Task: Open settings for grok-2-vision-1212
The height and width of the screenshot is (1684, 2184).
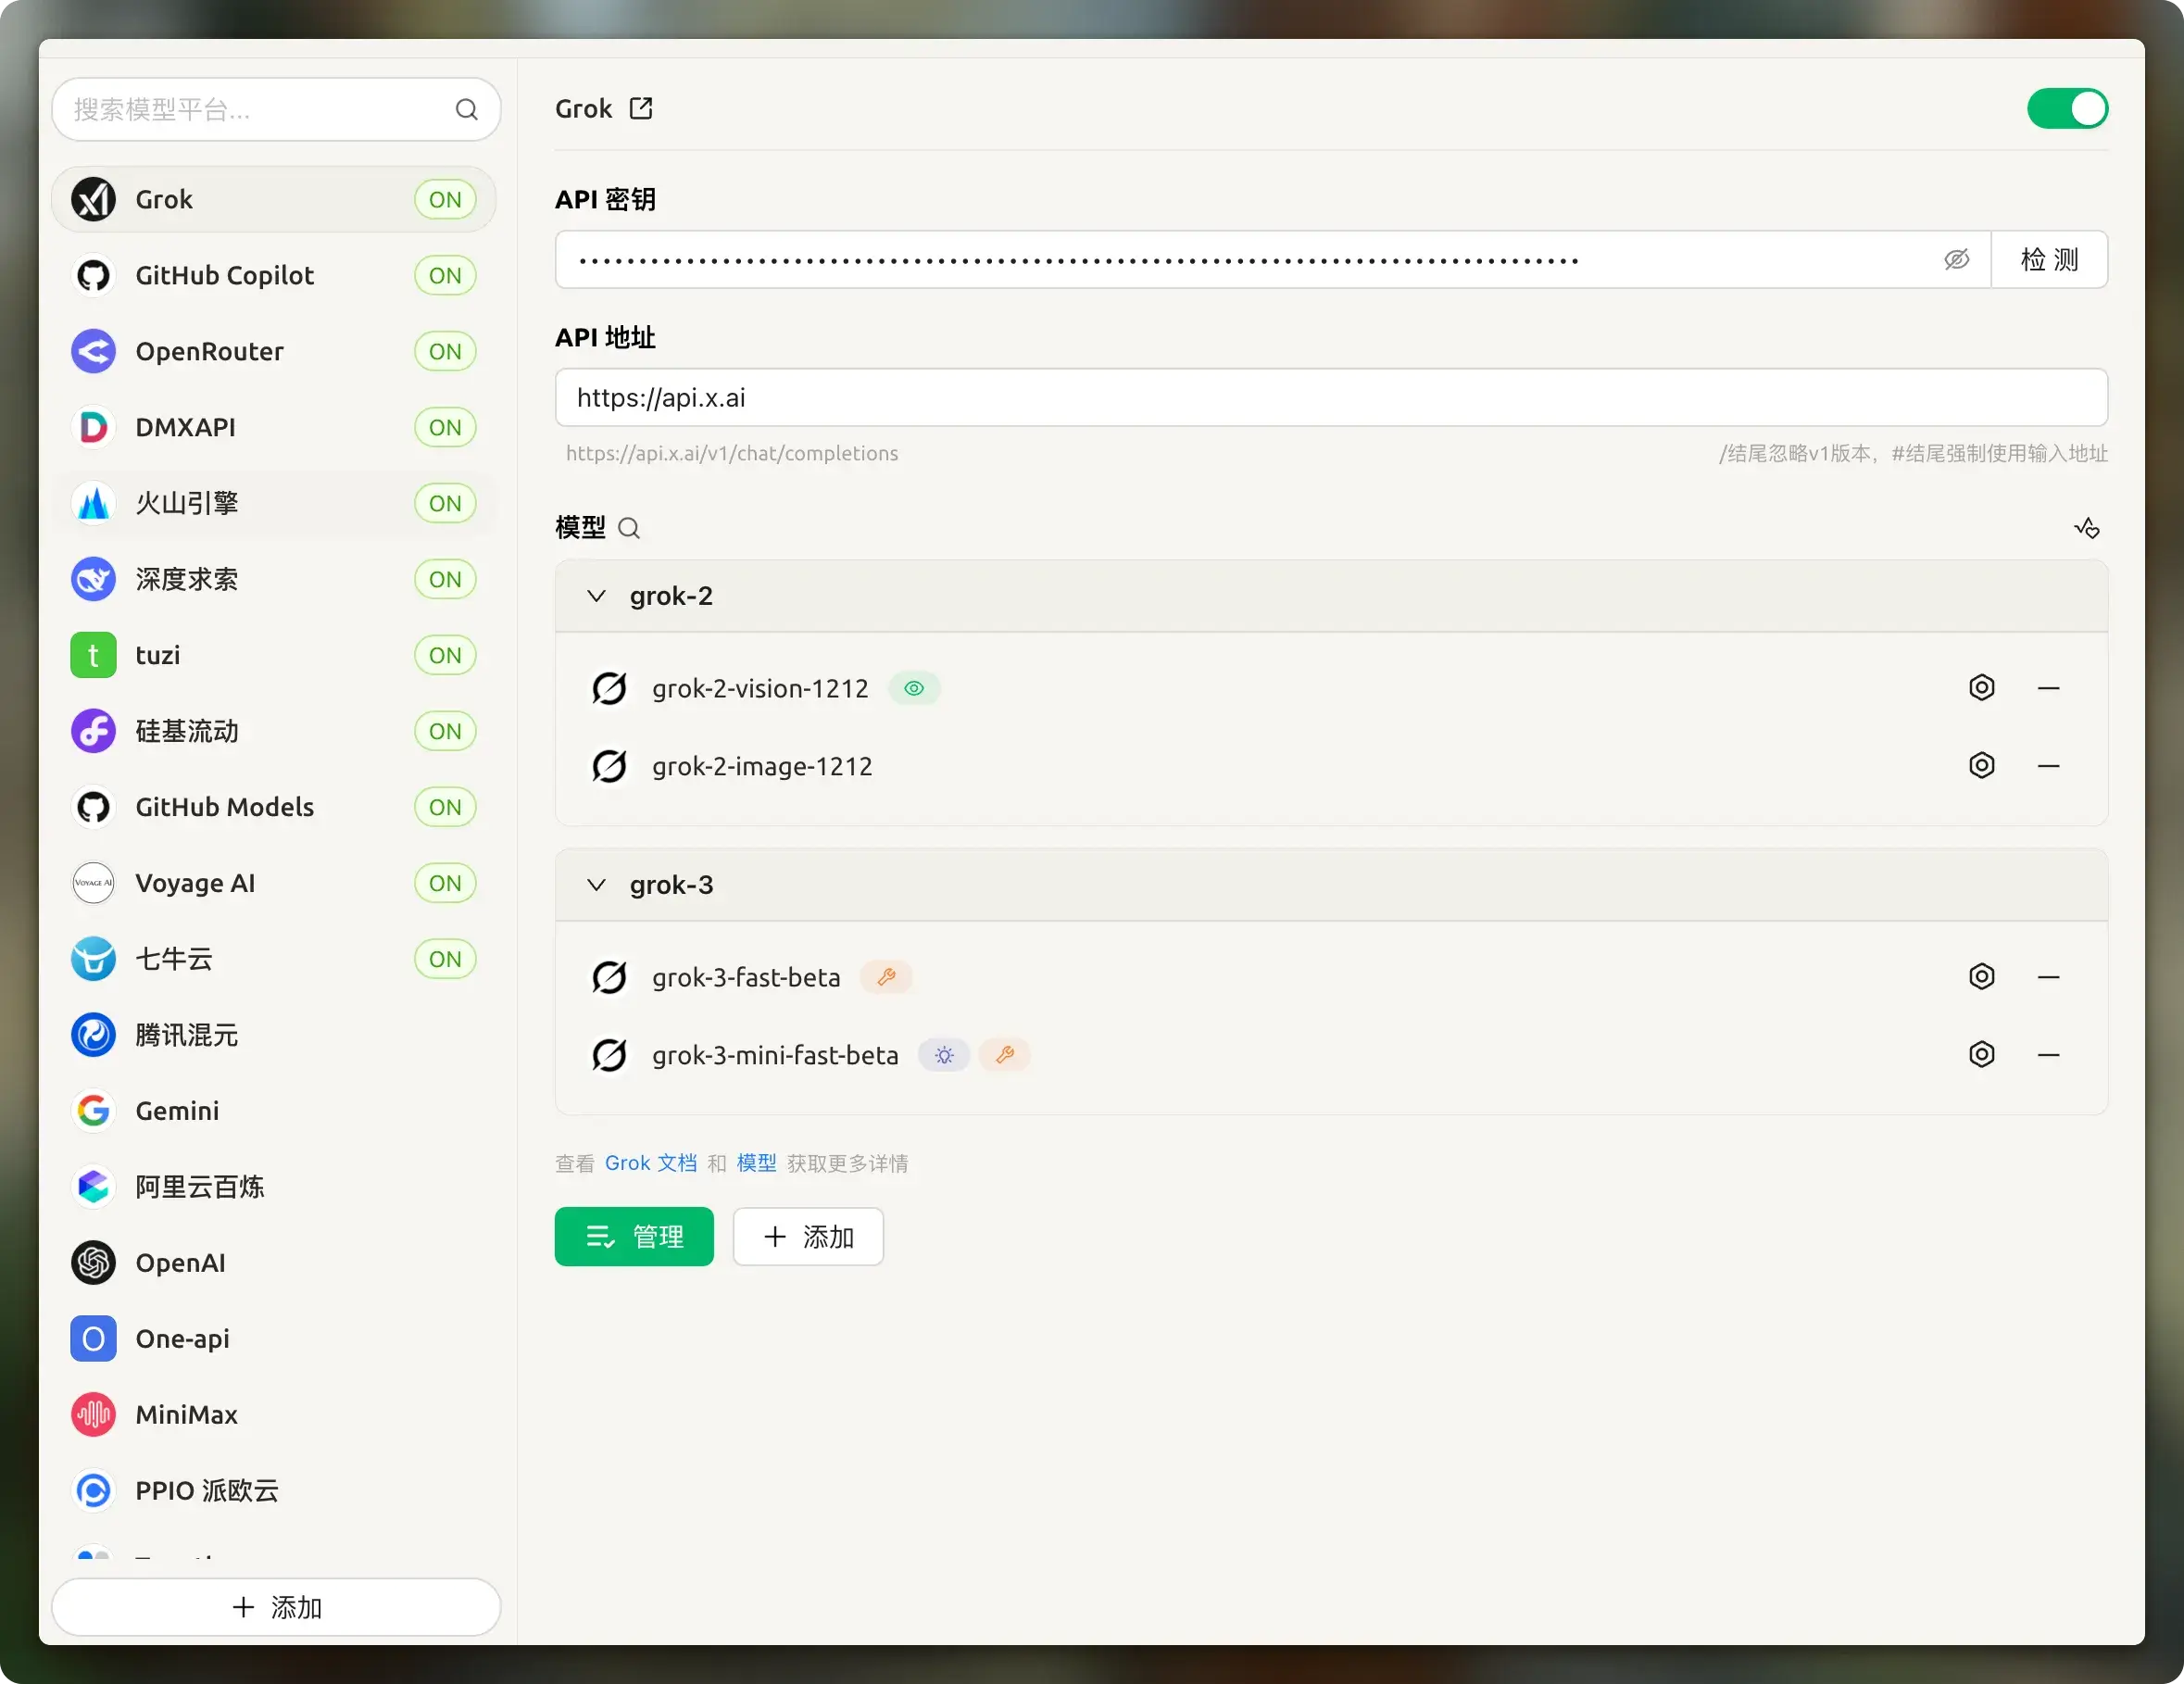Action: coord(1981,688)
